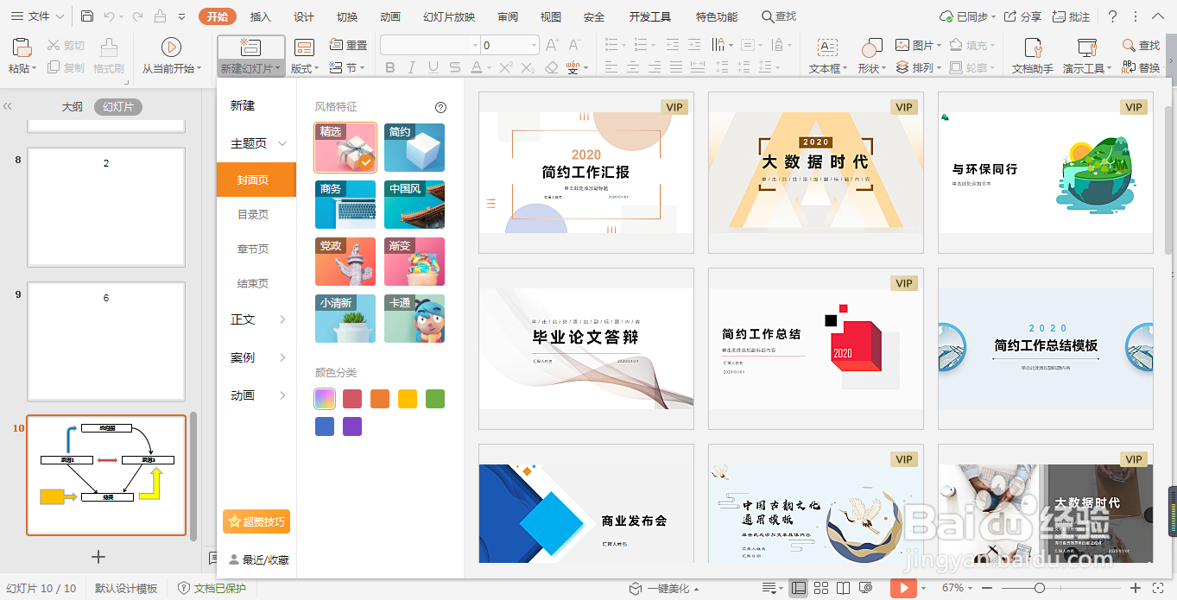Switch to the 大纲 (Outline) pane tab
Image resolution: width=1177 pixels, height=600 pixels.
coord(73,105)
